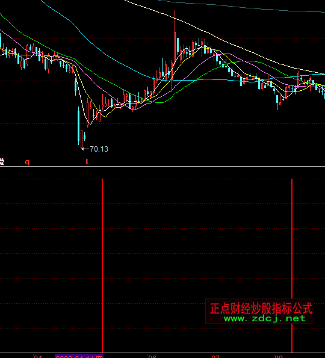
Task: Click the 08 month label on the time axis
Action: pos(279,356)
